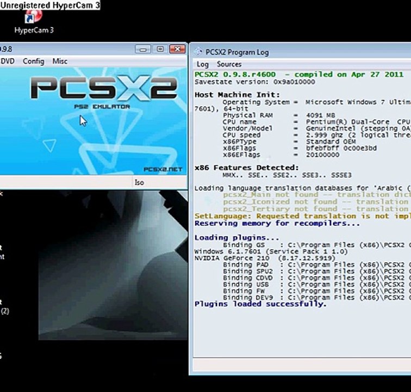Click the 'MMX.. SSE.. SSE2..' features line
Image resolution: width=411 pixels, height=392 pixels.
pyautogui.click(x=287, y=175)
